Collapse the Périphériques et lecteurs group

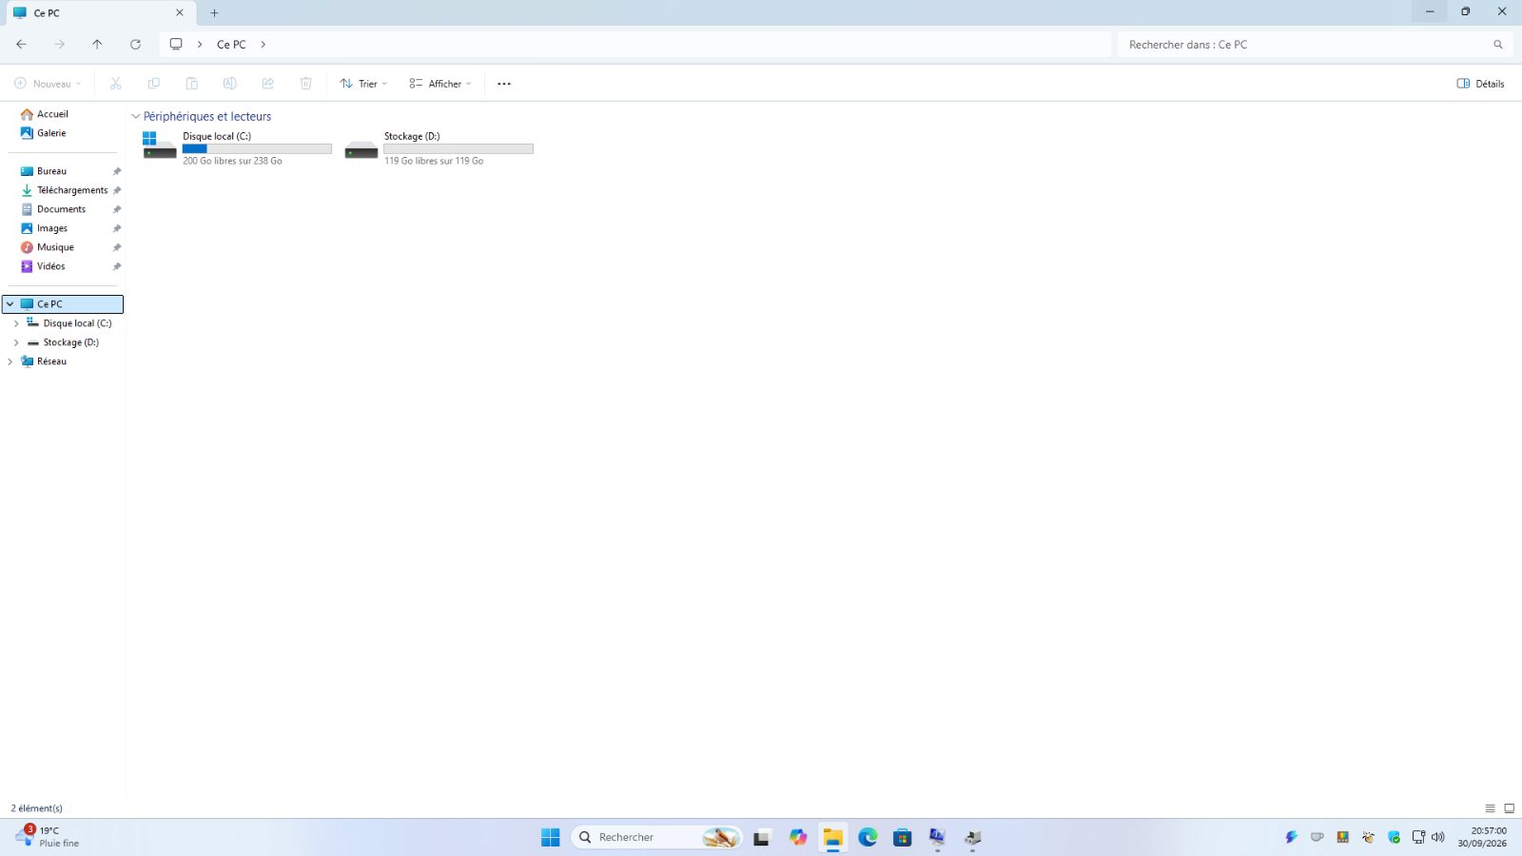pyautogui.click(x=135, y=117)
